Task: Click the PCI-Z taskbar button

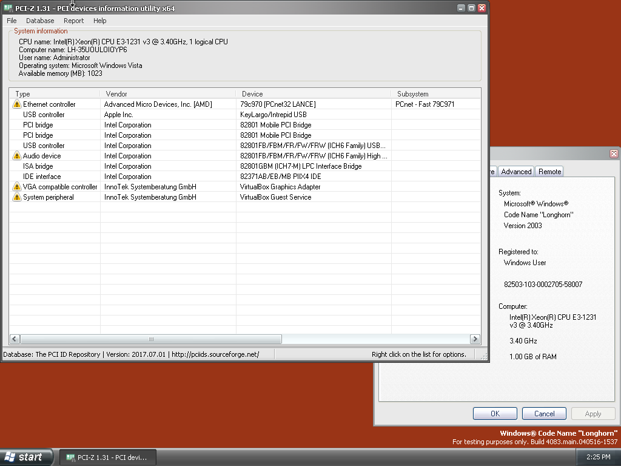Action: (108, 458)
